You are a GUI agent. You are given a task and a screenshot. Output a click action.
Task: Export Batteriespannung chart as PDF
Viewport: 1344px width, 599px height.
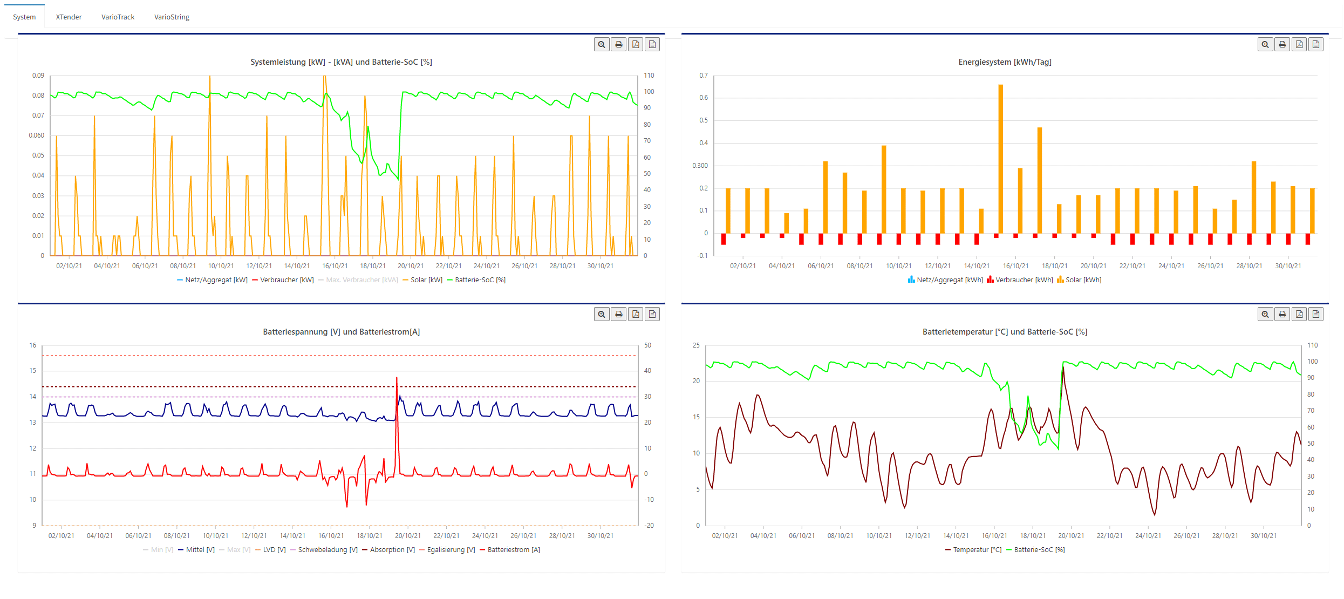(636, 315)
